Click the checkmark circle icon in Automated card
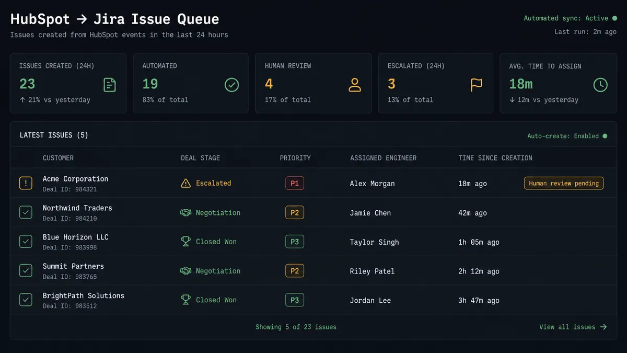Image resolution: width=627 pixels, height=353 pixels. click(x=231, y=85)
